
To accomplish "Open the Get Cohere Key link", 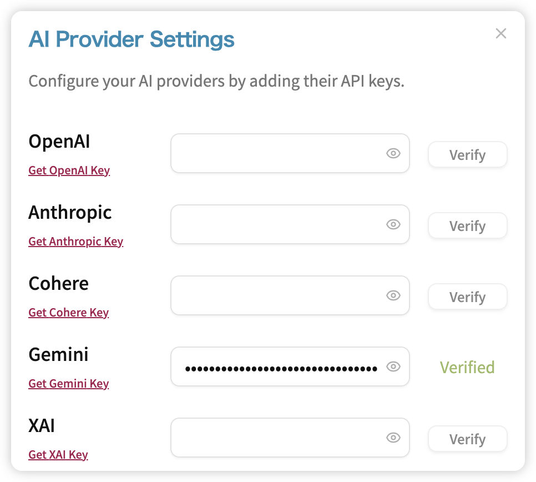I will click(68, 313).
